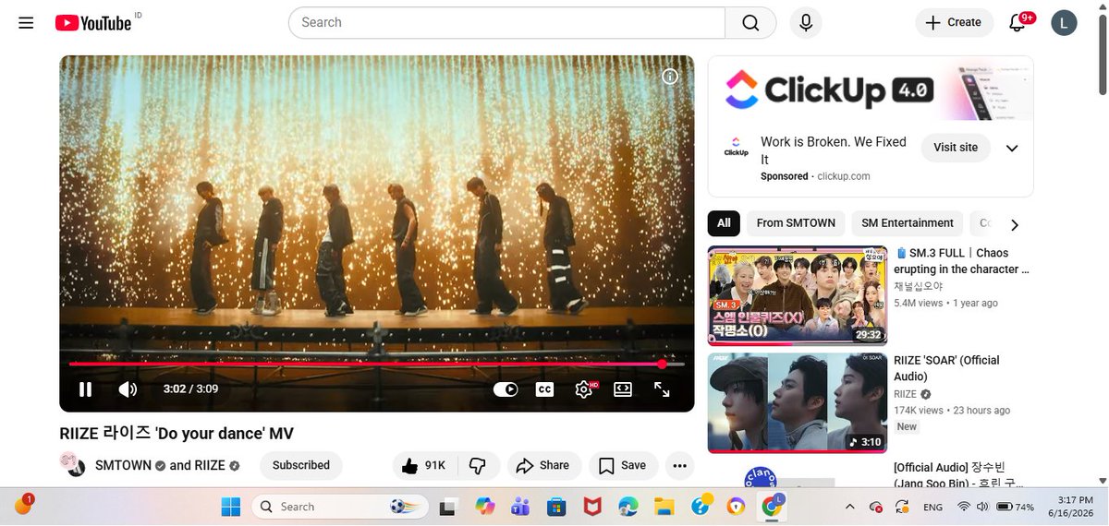Open the ENG language switcher
The image size is (1109, 526).
click(x=933, y=507)
